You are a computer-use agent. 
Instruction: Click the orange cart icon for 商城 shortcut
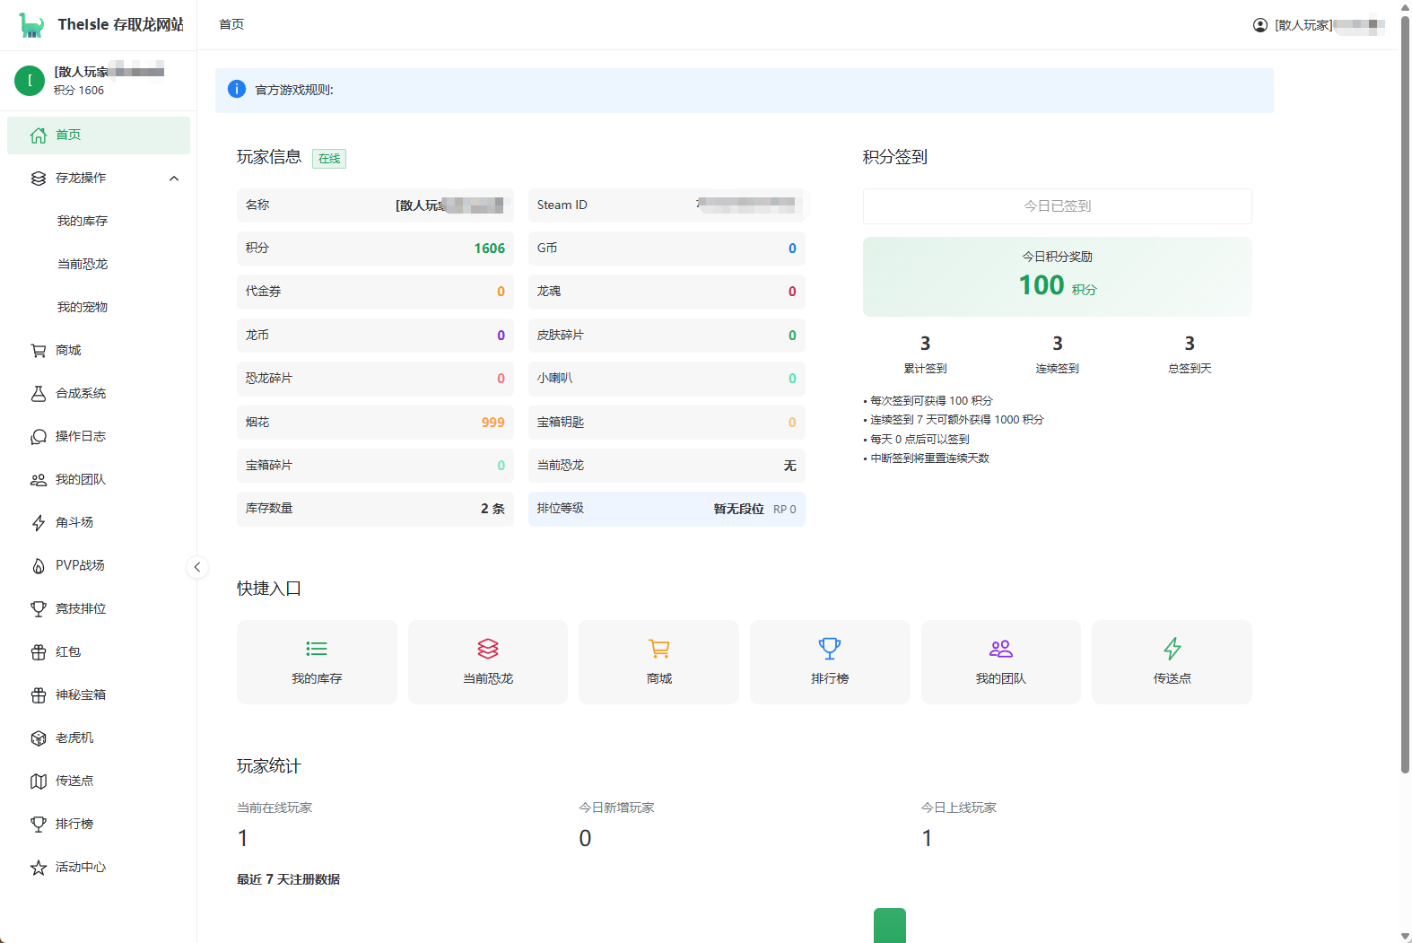(x=659, y=649)
